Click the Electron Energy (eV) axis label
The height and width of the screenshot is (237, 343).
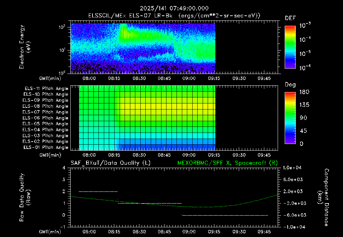point(24,47)
